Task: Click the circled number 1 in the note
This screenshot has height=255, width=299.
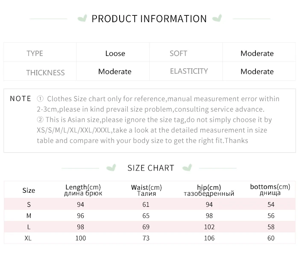Action: coord(40,99)
